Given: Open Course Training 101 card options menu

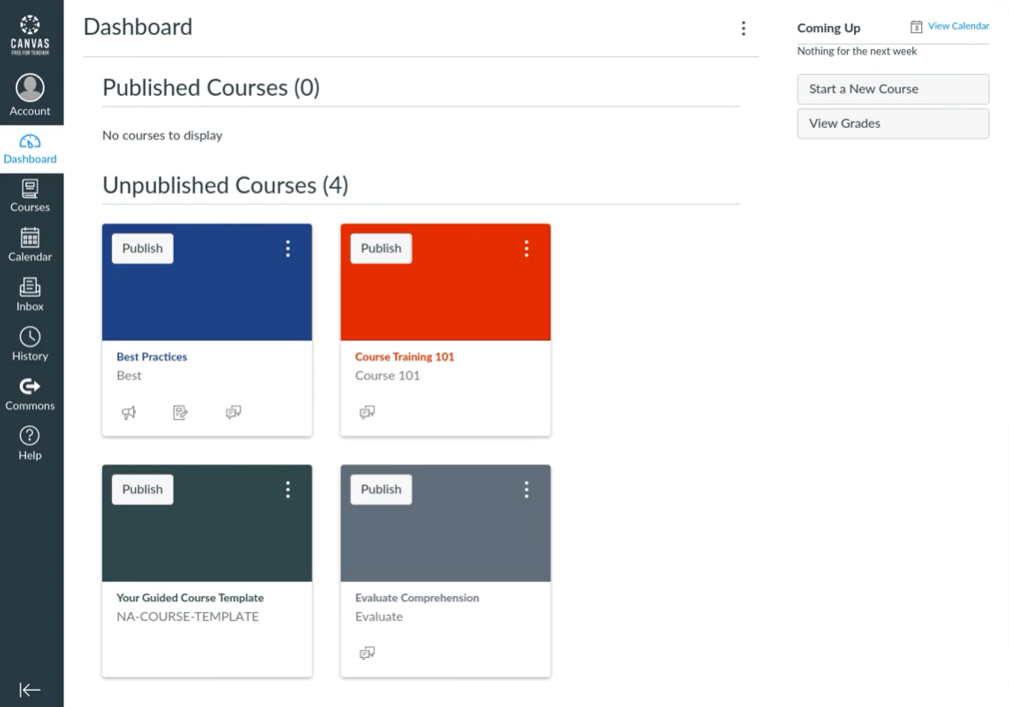Looking at the screenshot, I should coord(526,249).
